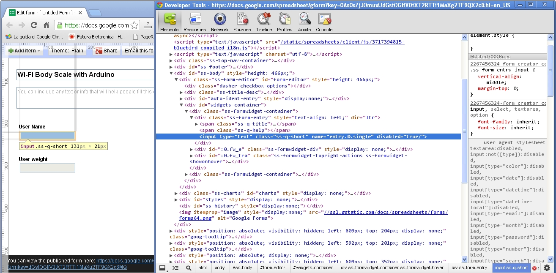556x273 pixels.
Task: Click the red error count indicator
Action: [536, 268]
